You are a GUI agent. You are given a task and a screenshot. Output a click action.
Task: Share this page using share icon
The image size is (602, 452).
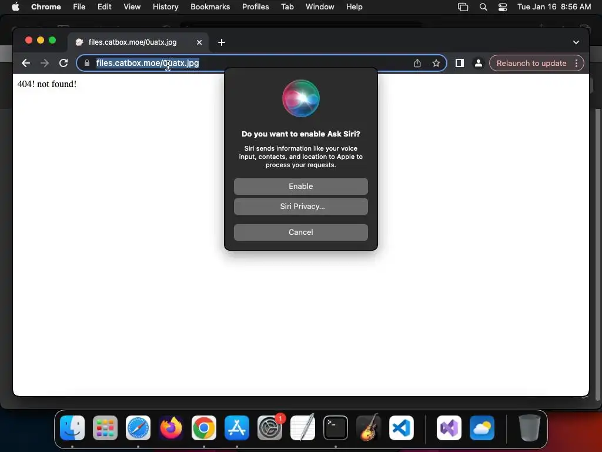(417, 63)
